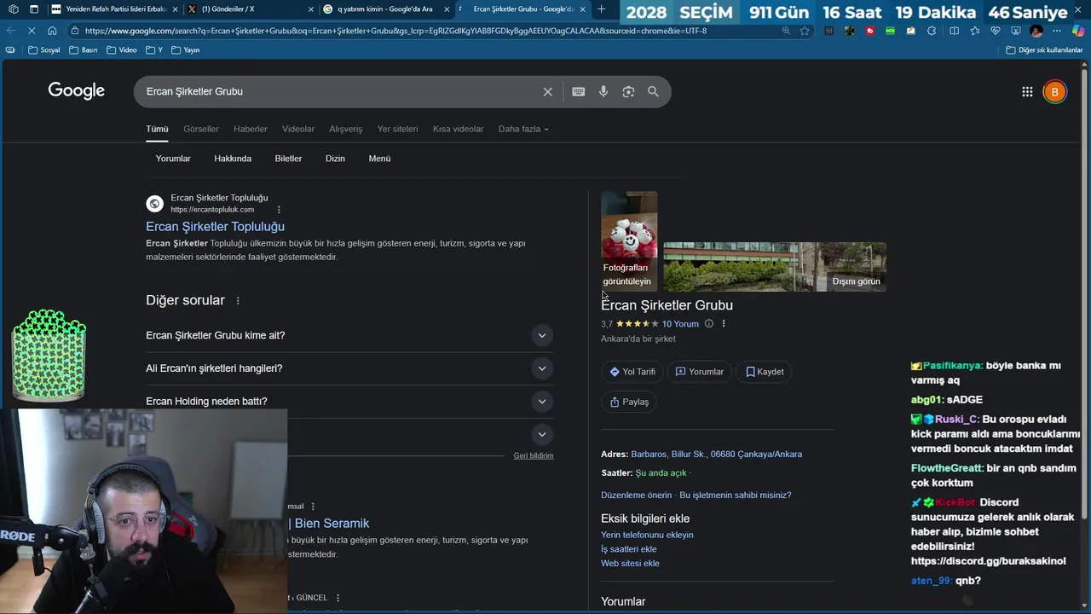Open 'Diğer sık kullanılanlar' bookmarks folder
The image size is (1091, 614).
click(x=1044, y=49)
